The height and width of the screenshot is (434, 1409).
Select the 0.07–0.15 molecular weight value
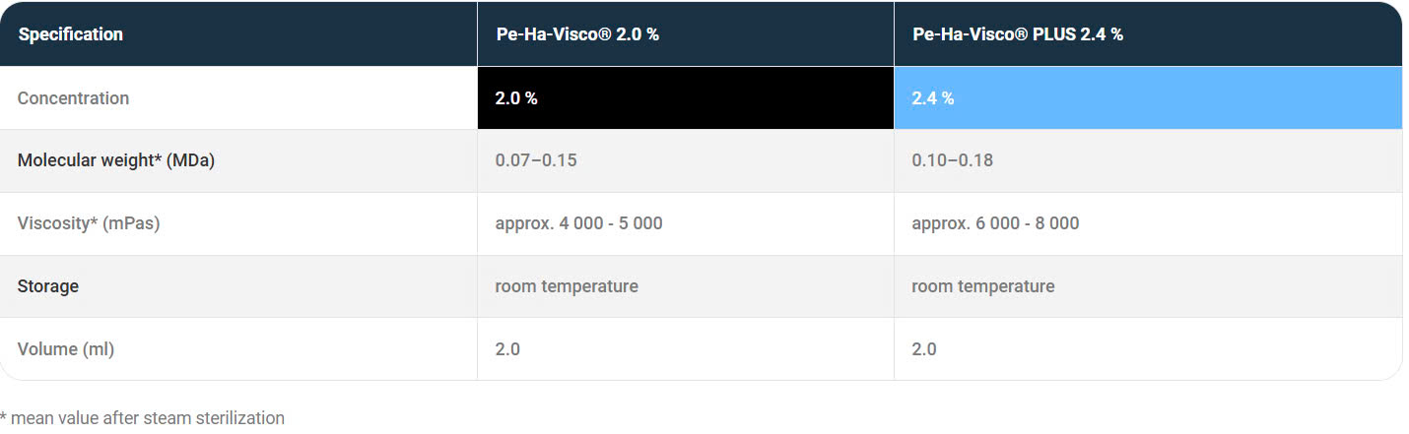coord(536,160)
